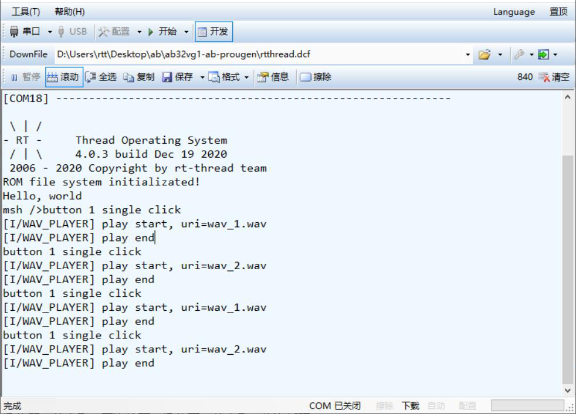The image size is (576, 414).
Task: Toggle the 开发 development mode button
Action: click(214, 32)
